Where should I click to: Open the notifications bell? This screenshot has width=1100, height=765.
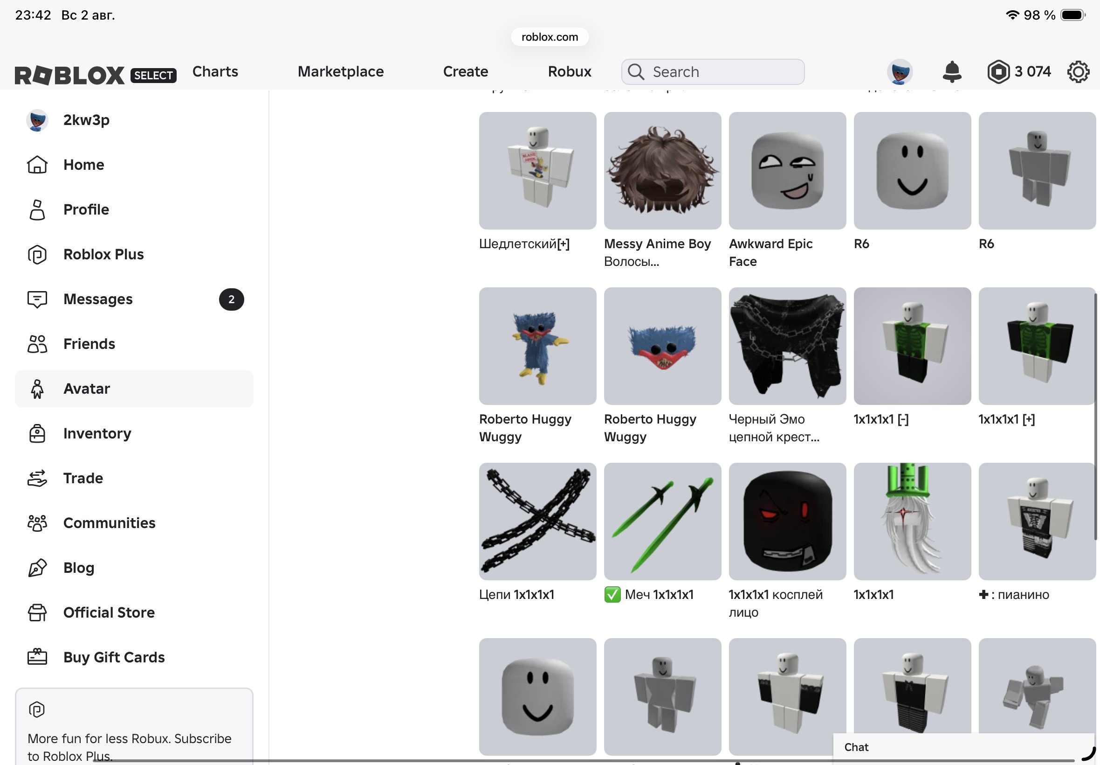951,71
